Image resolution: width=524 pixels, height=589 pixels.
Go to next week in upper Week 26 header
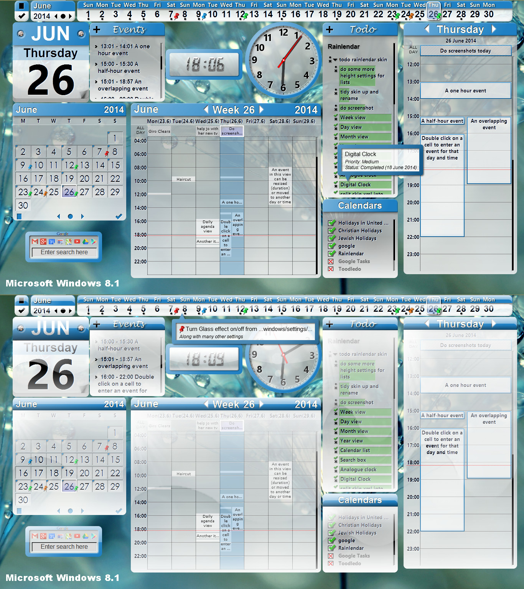point(262,110)
